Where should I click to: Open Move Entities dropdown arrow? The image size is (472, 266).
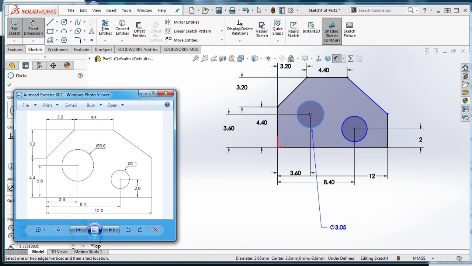(x=222, y=40)
